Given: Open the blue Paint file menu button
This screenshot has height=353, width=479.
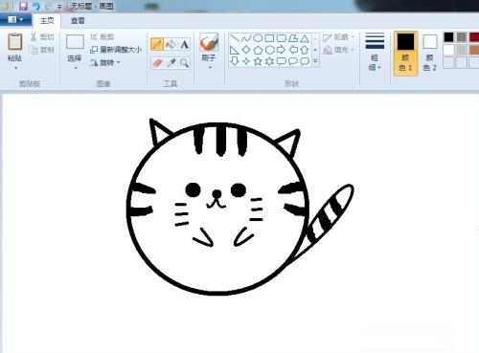Looking at the screenshot, I should tap(15, 20).
